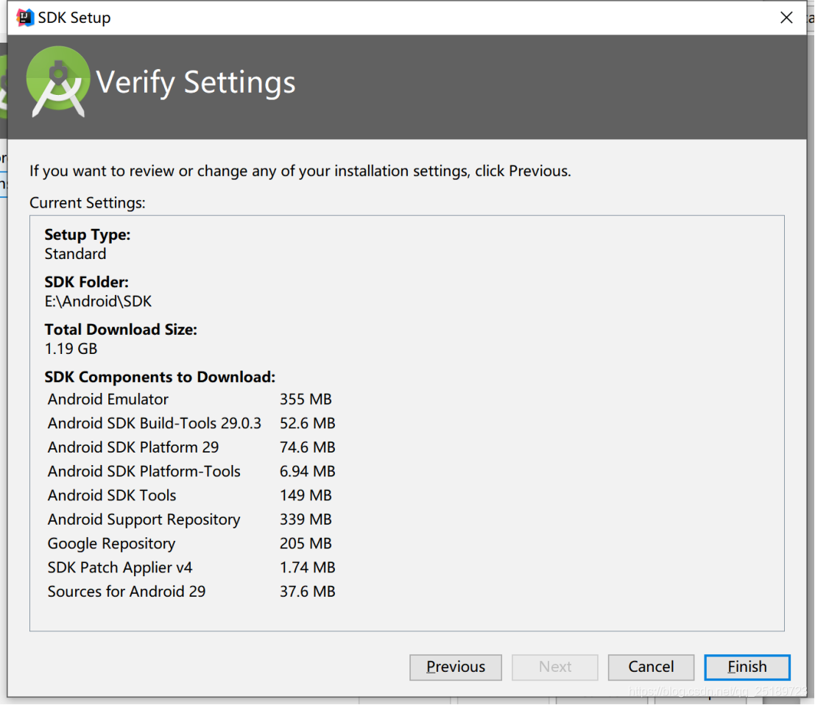
Task: Click the 'SDK Setup' window title
Action: pos(74,18)
